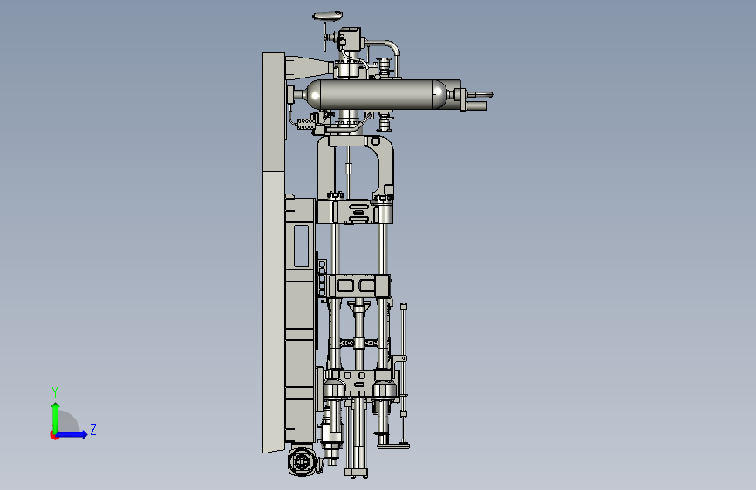Select the middle crosshead block with two rectangular windows
This screenshot has height=490, width=756.
(x=358, y=285)
